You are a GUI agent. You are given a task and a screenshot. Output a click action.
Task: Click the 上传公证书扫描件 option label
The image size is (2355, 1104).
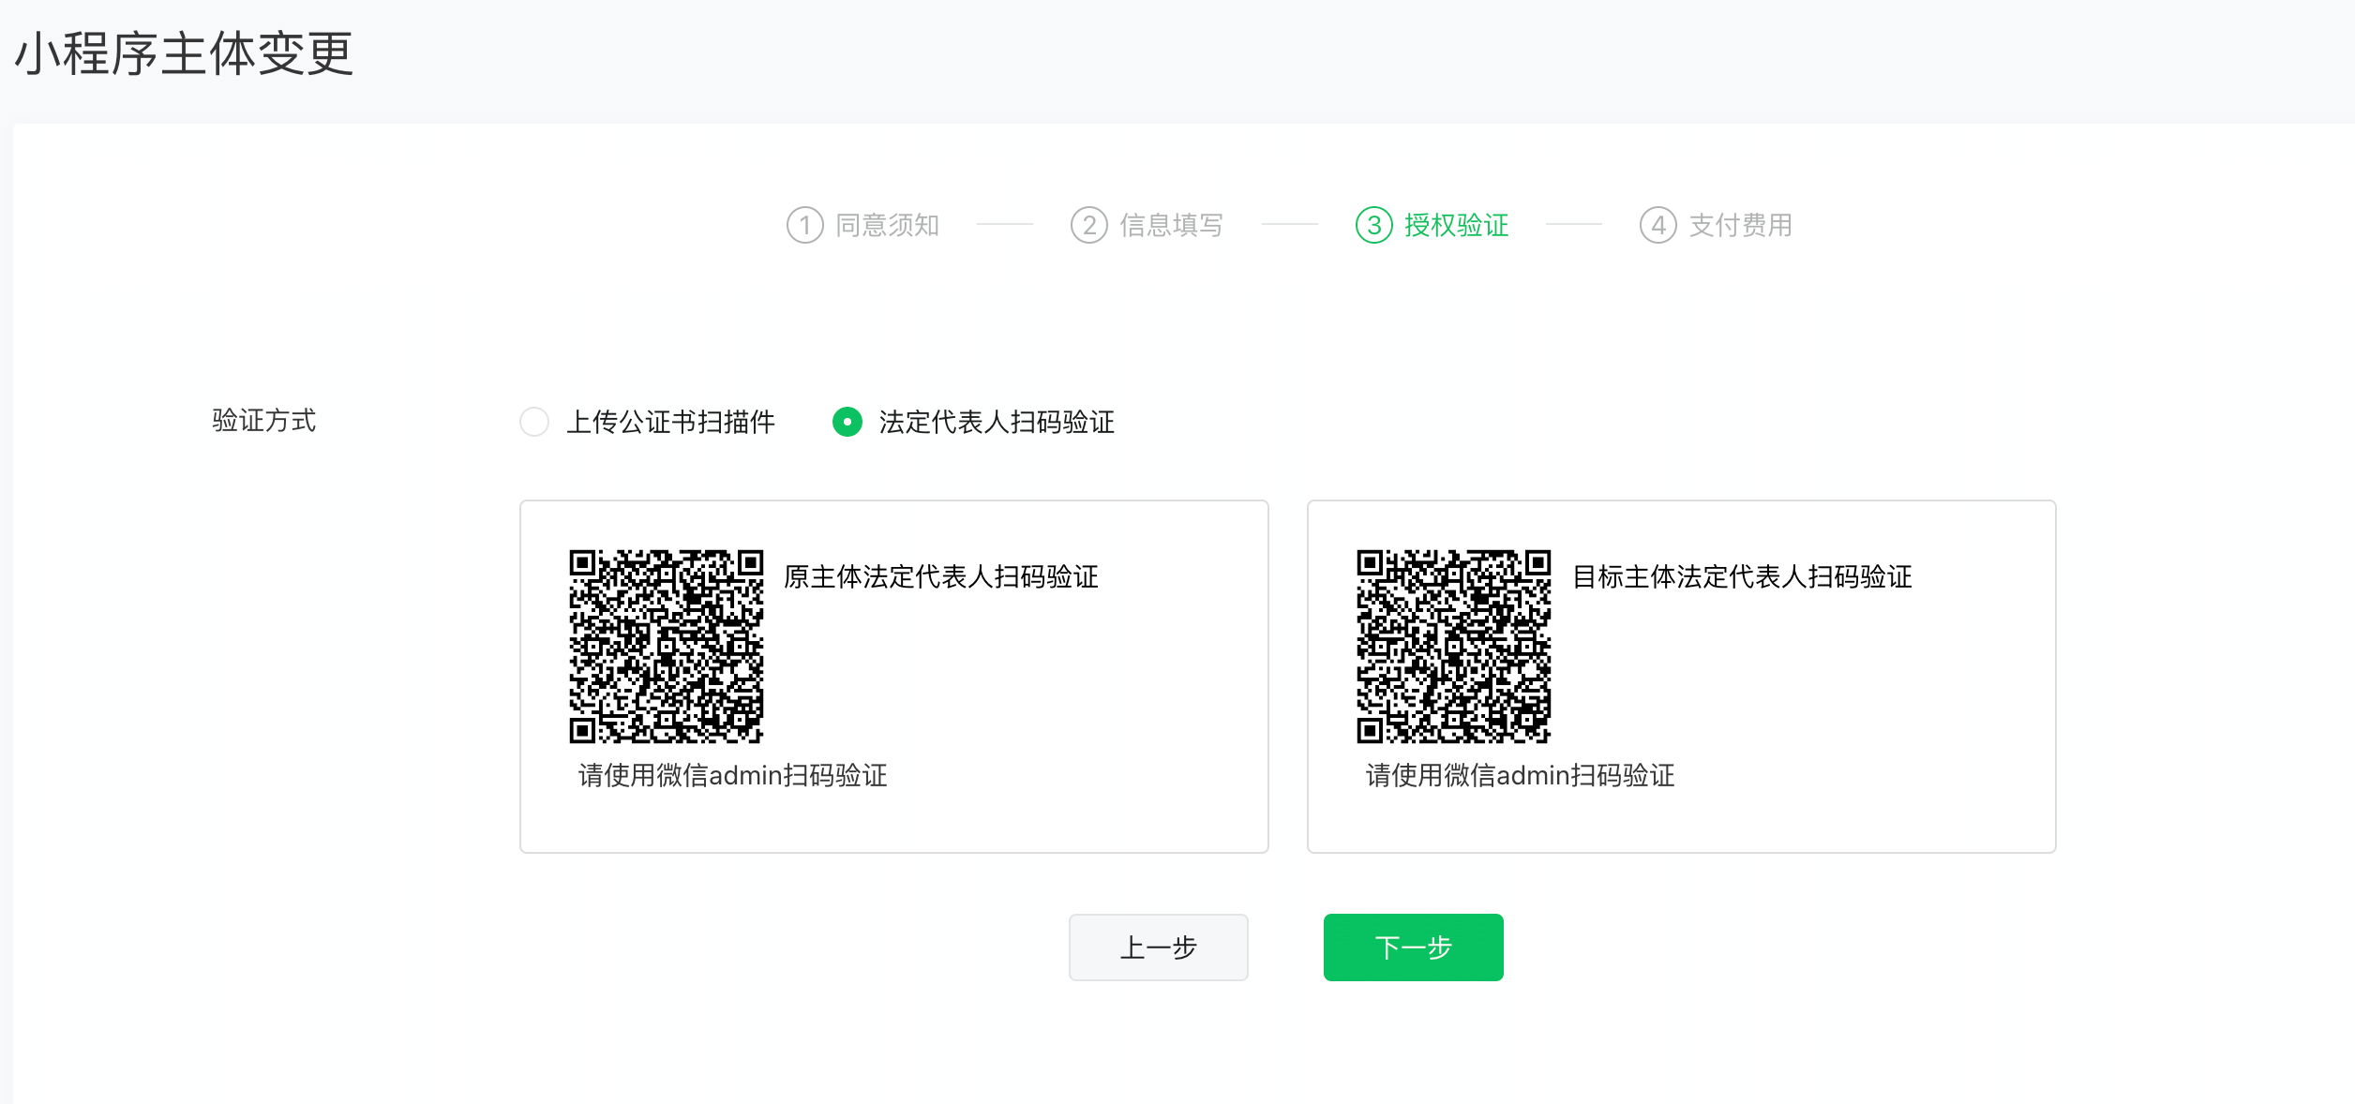[x=670, y=422]
